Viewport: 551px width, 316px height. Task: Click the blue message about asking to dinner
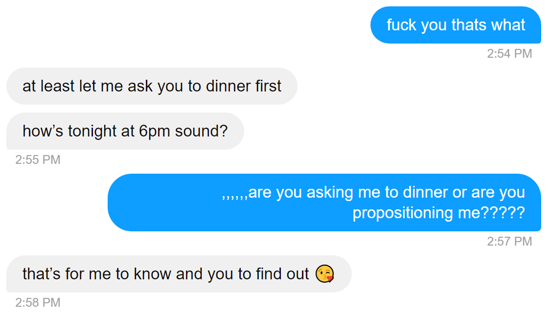point(324,203)
